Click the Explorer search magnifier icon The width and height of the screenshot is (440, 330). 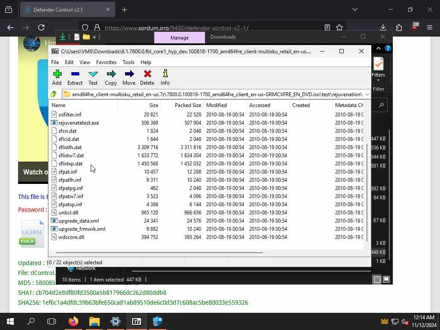pos(381,105)
